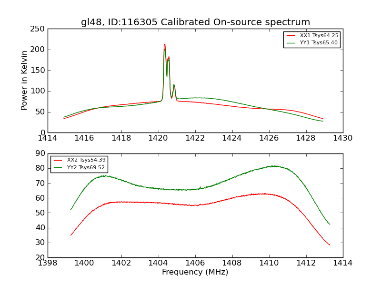
Task: Click the red XX2 Tsys54.39 legend line
Action: coord(58,160)
